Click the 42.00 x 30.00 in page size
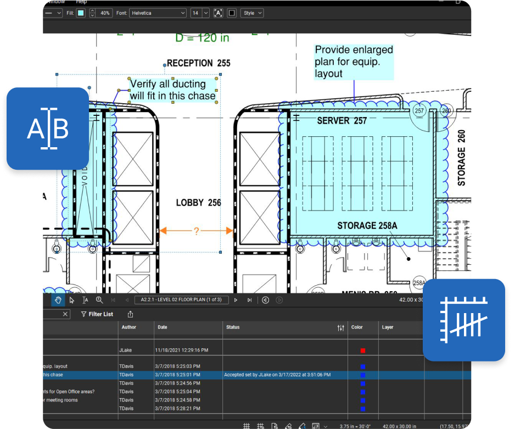 tap(400, 426)
